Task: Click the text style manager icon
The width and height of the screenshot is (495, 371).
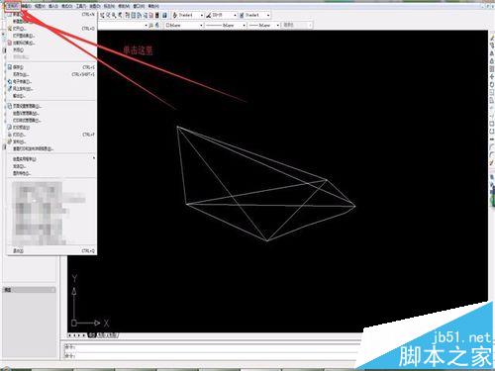Action: tap(175, 15)
